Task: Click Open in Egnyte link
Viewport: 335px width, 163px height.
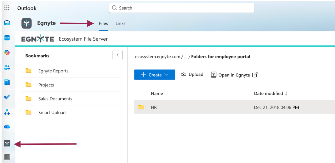Action: point(234,75)
